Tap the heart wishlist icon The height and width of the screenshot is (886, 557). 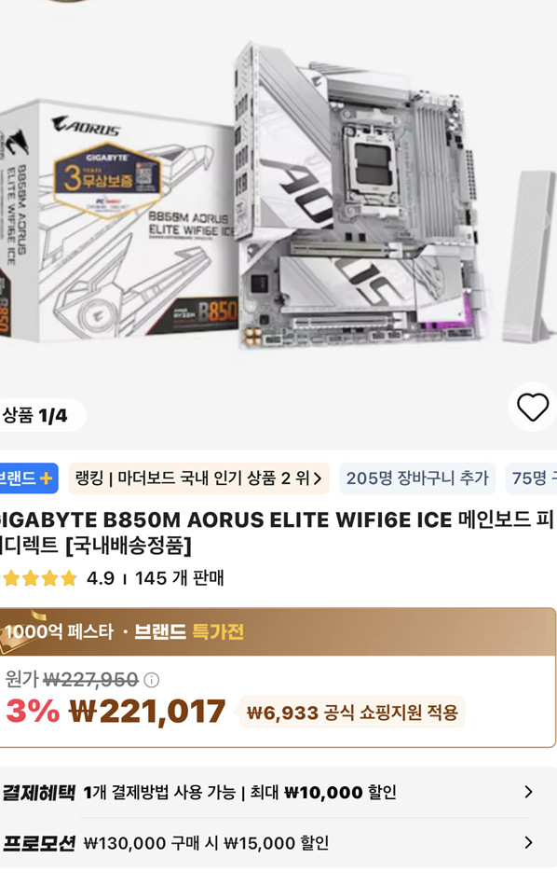pyautogui.click(x=533, y=408)
